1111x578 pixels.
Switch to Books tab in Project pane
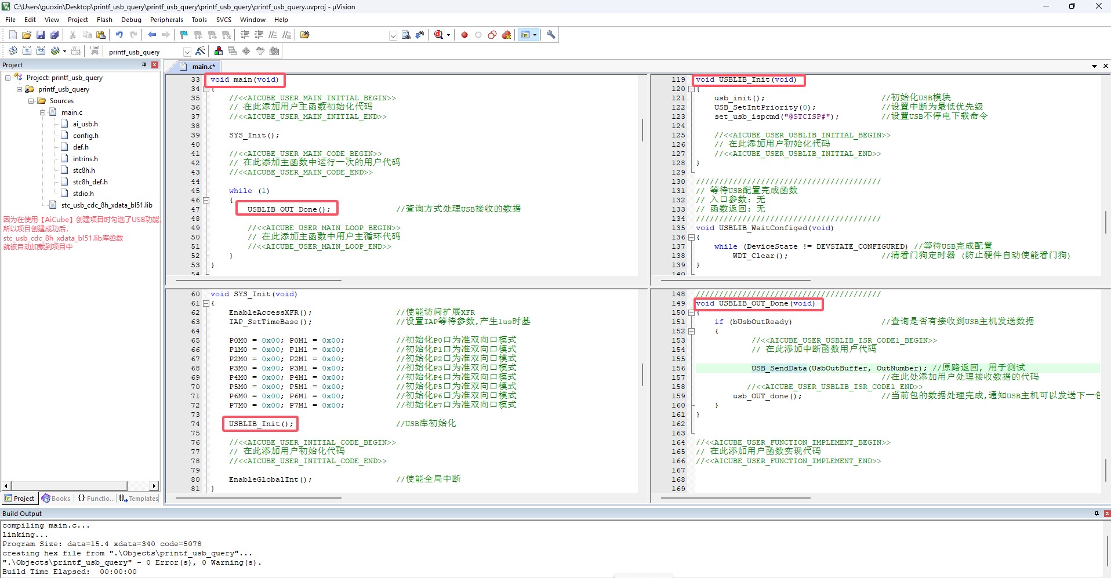(56, 499)
